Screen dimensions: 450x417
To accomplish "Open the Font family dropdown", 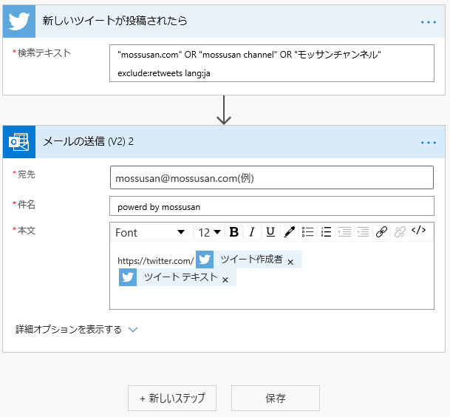I will pyautogui.click(x=150, y=232).
